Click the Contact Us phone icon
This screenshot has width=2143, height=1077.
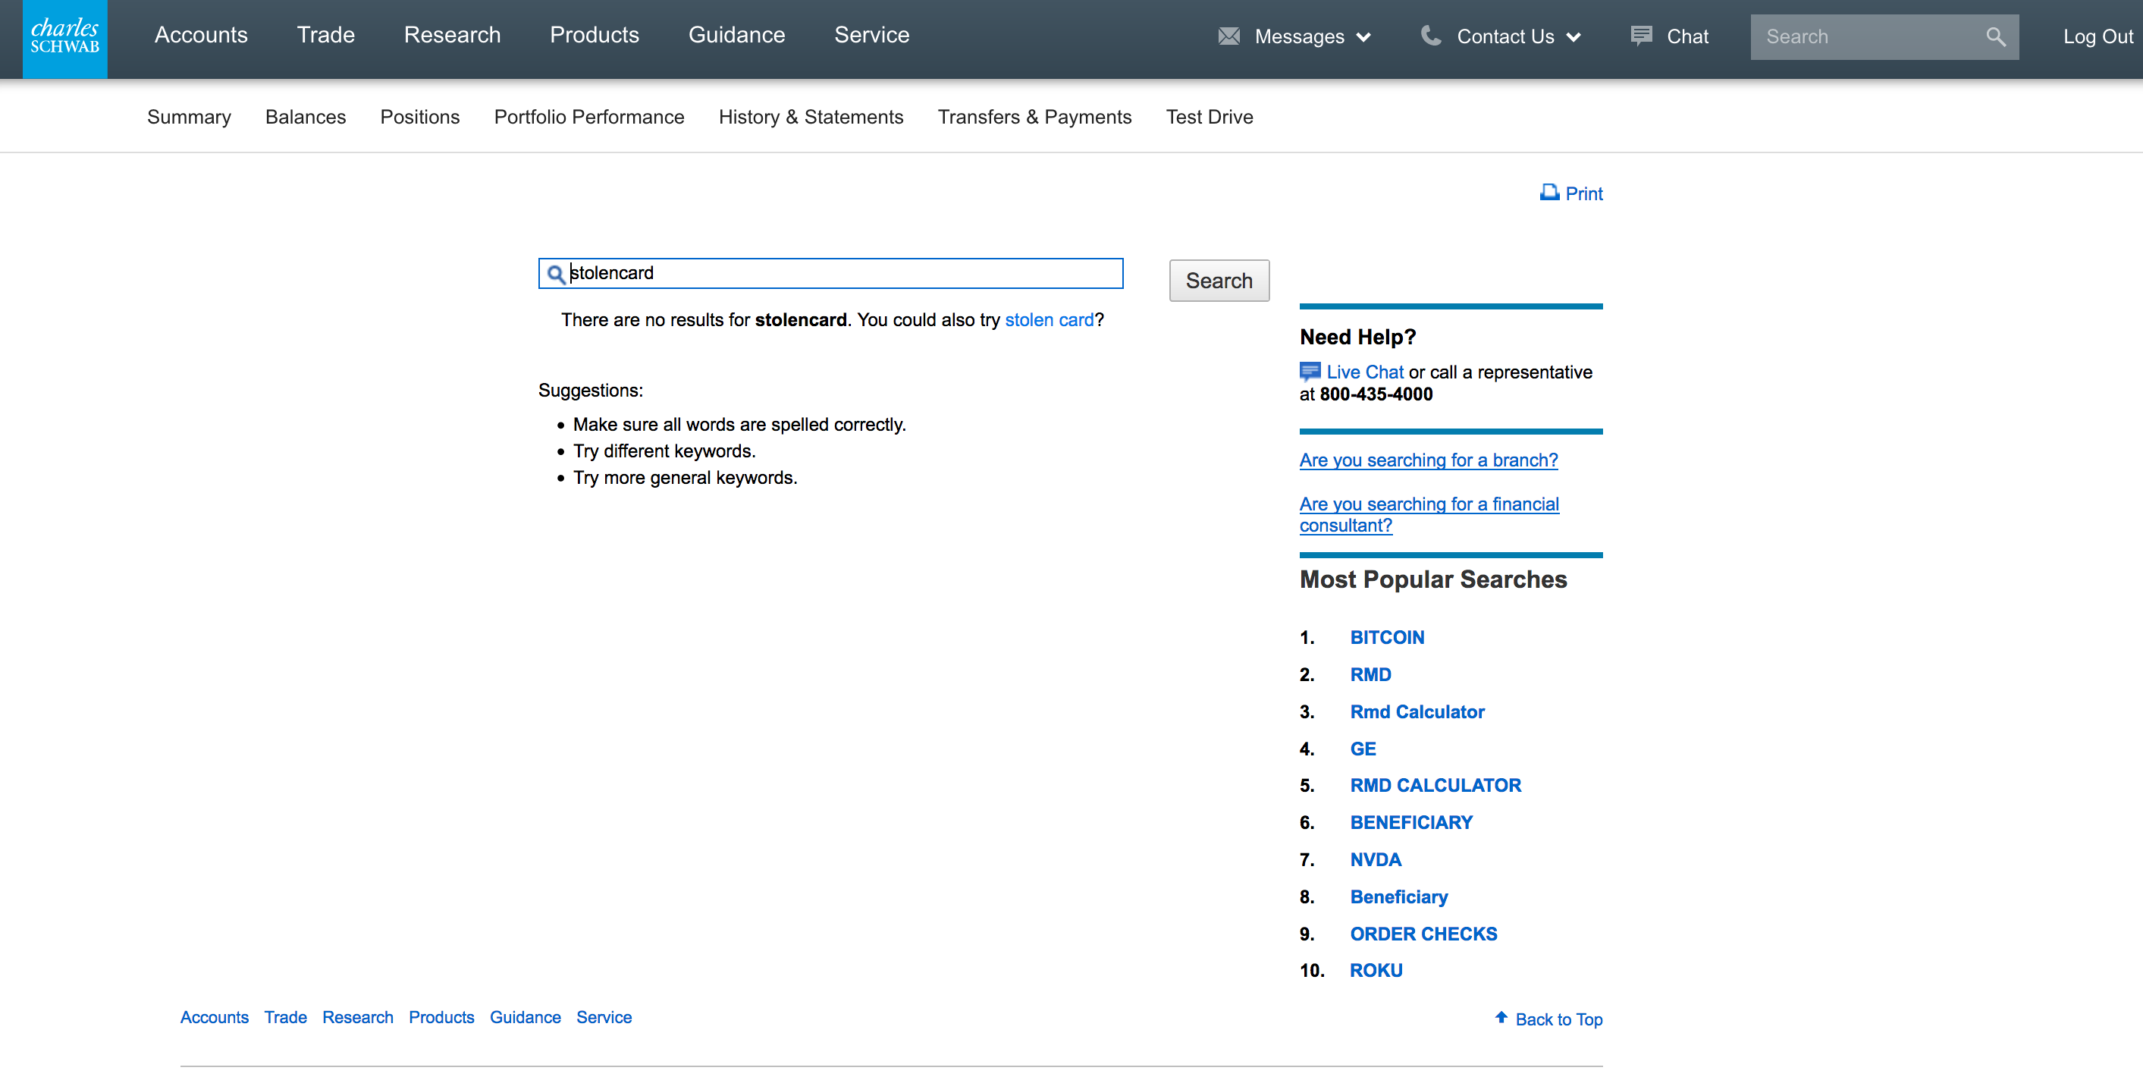click(1431, 35)
